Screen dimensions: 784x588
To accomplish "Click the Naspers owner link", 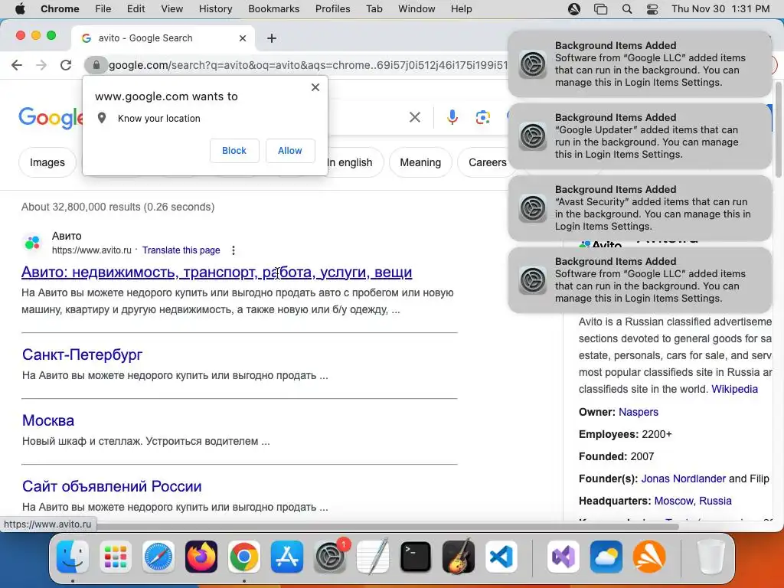I will pyautogui.click(x=639, y=412).
